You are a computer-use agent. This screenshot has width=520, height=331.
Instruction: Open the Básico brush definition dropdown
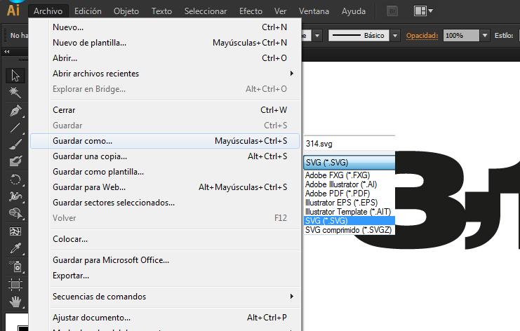(x=395, y=36)
